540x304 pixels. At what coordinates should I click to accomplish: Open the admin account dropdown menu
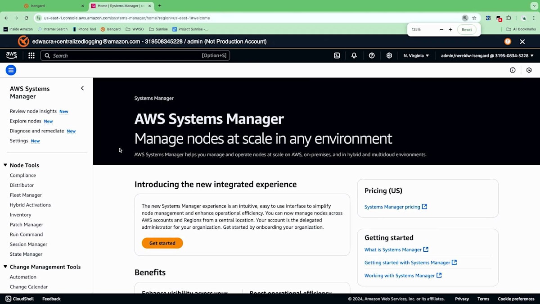click(487, 55)
